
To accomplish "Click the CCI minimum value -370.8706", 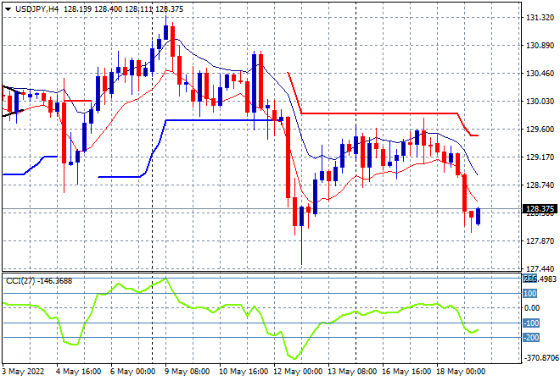I will (x=540, y=357).
